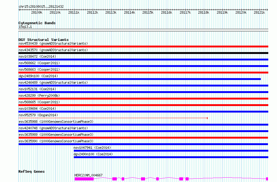Open nsv568663 (Cooper2011) label
277x182 pixels.
(39, 69)
